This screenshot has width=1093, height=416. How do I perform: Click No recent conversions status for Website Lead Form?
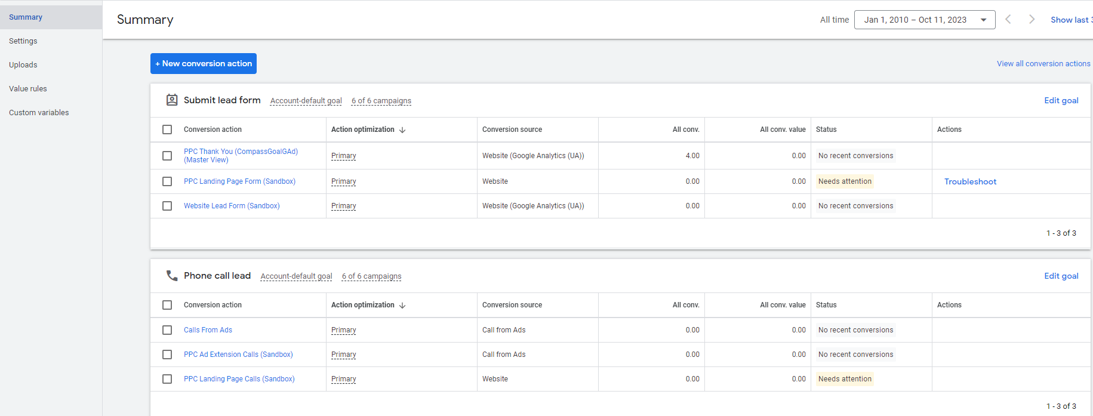[x=855, y=206]
